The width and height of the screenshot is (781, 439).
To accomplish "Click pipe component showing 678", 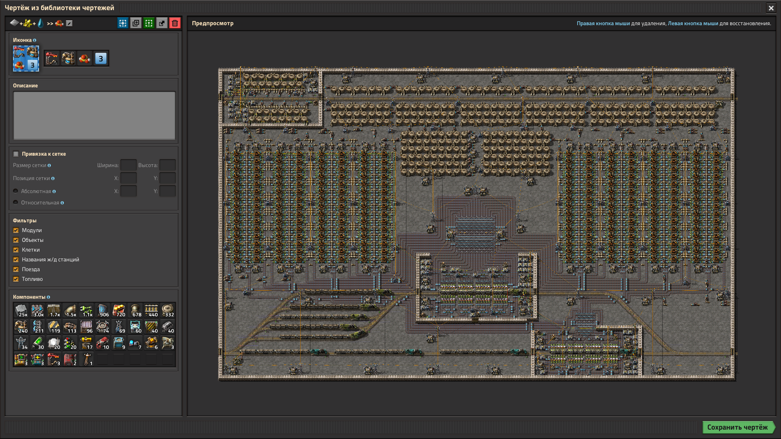I will click(x=135, y=311).
